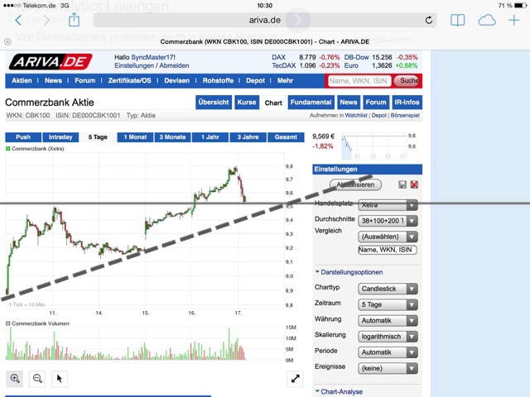Click the red Suche button
Image resolution: width=530 pixels, height=397 pixels.
click(x=408, y=81)
